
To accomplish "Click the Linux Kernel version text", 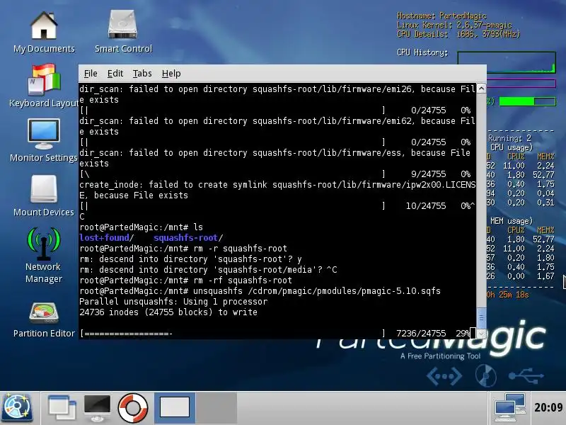I will [454, 25].
